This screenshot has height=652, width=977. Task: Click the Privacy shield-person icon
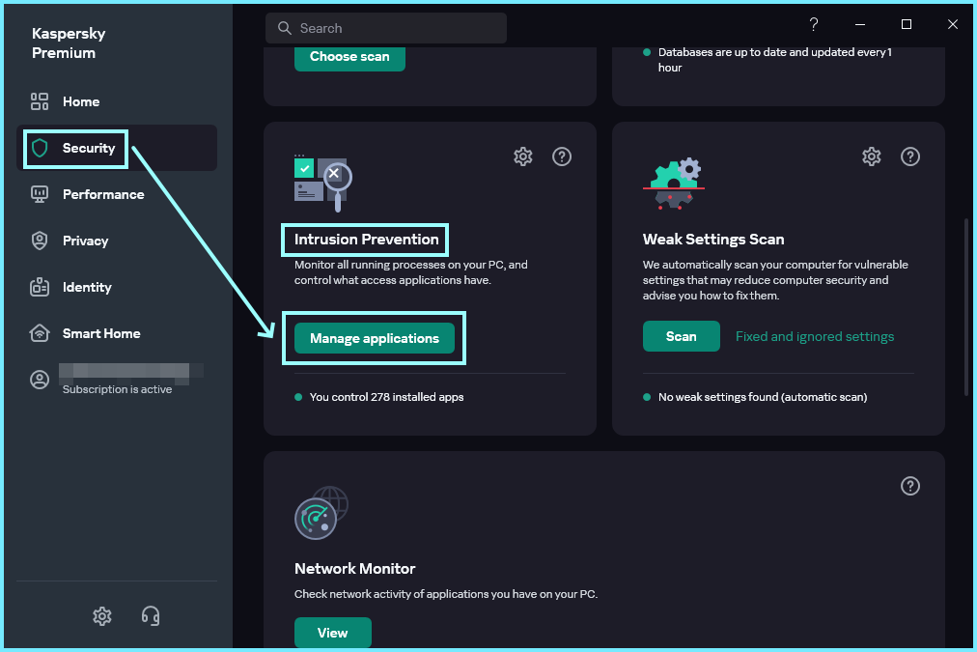40,241
